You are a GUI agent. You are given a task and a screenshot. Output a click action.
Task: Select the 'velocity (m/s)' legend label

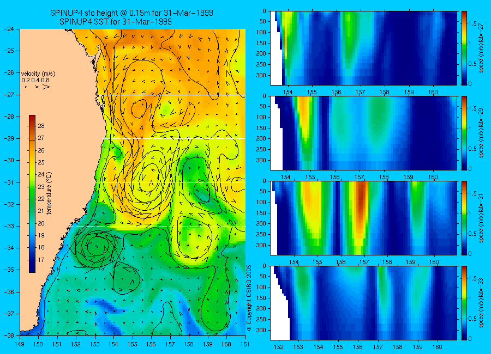click(x=38, y=74)
